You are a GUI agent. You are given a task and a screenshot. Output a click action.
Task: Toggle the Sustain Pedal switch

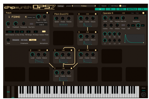tap(44, 32)
